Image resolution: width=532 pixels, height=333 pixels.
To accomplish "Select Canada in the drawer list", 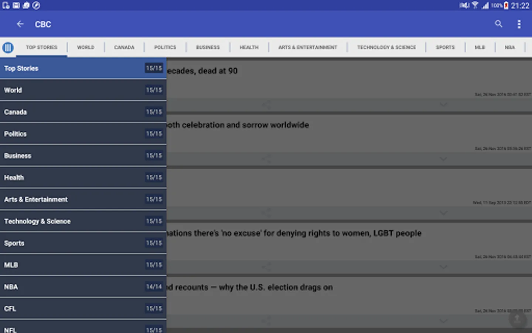I will pyautogui.click(x=83, y=112).
